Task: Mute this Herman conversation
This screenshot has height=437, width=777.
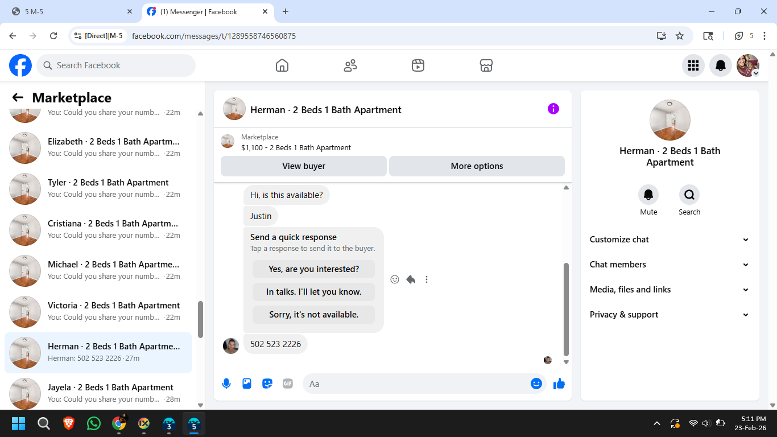Action: pyautogui.click(x=648, y=195)
